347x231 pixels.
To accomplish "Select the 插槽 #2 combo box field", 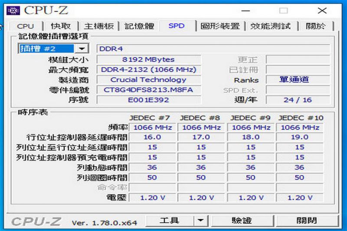I will coord(53,48).
